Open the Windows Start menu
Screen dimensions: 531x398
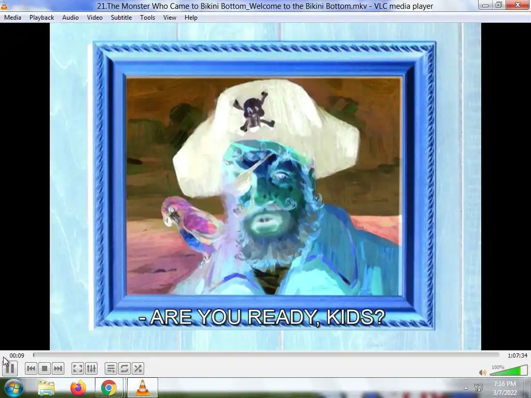(13, 388)
